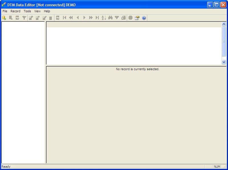Click the A-Z sort icon
Screen dimensions: 228x170
[104, 18]
